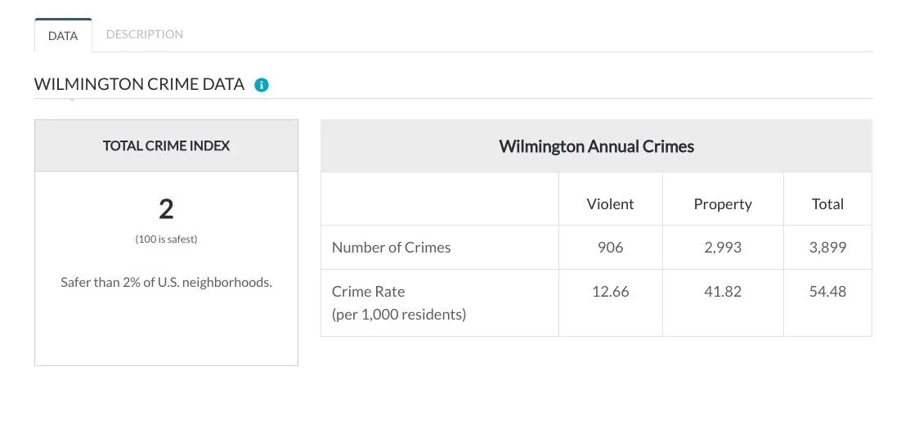Viewport: 901px width, 425px height.
Task: Select the violent crimes count 906
Action: [x=610, y=248]
